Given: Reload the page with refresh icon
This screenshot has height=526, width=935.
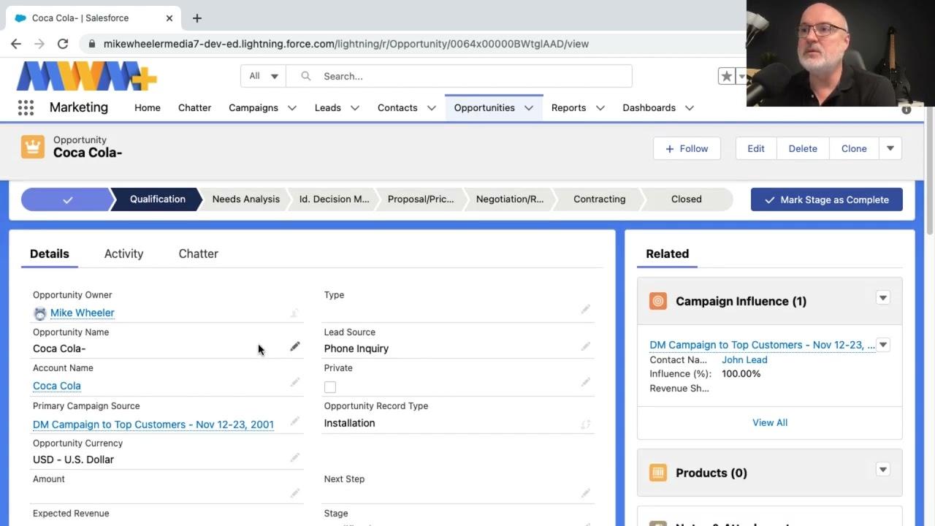Looking at the screenshot, I should [63, 44].
